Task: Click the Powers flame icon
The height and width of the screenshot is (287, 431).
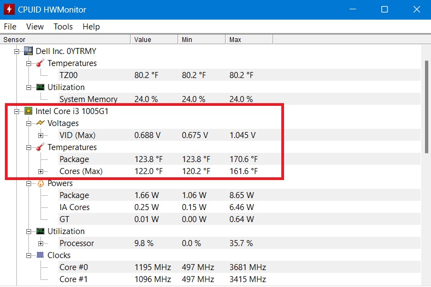Action: coord(40,183)
